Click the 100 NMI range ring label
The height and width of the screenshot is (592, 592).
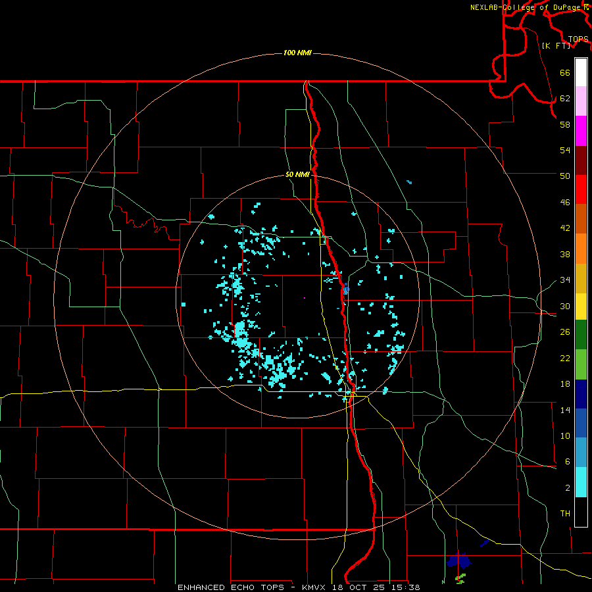[x=297, y=53]
